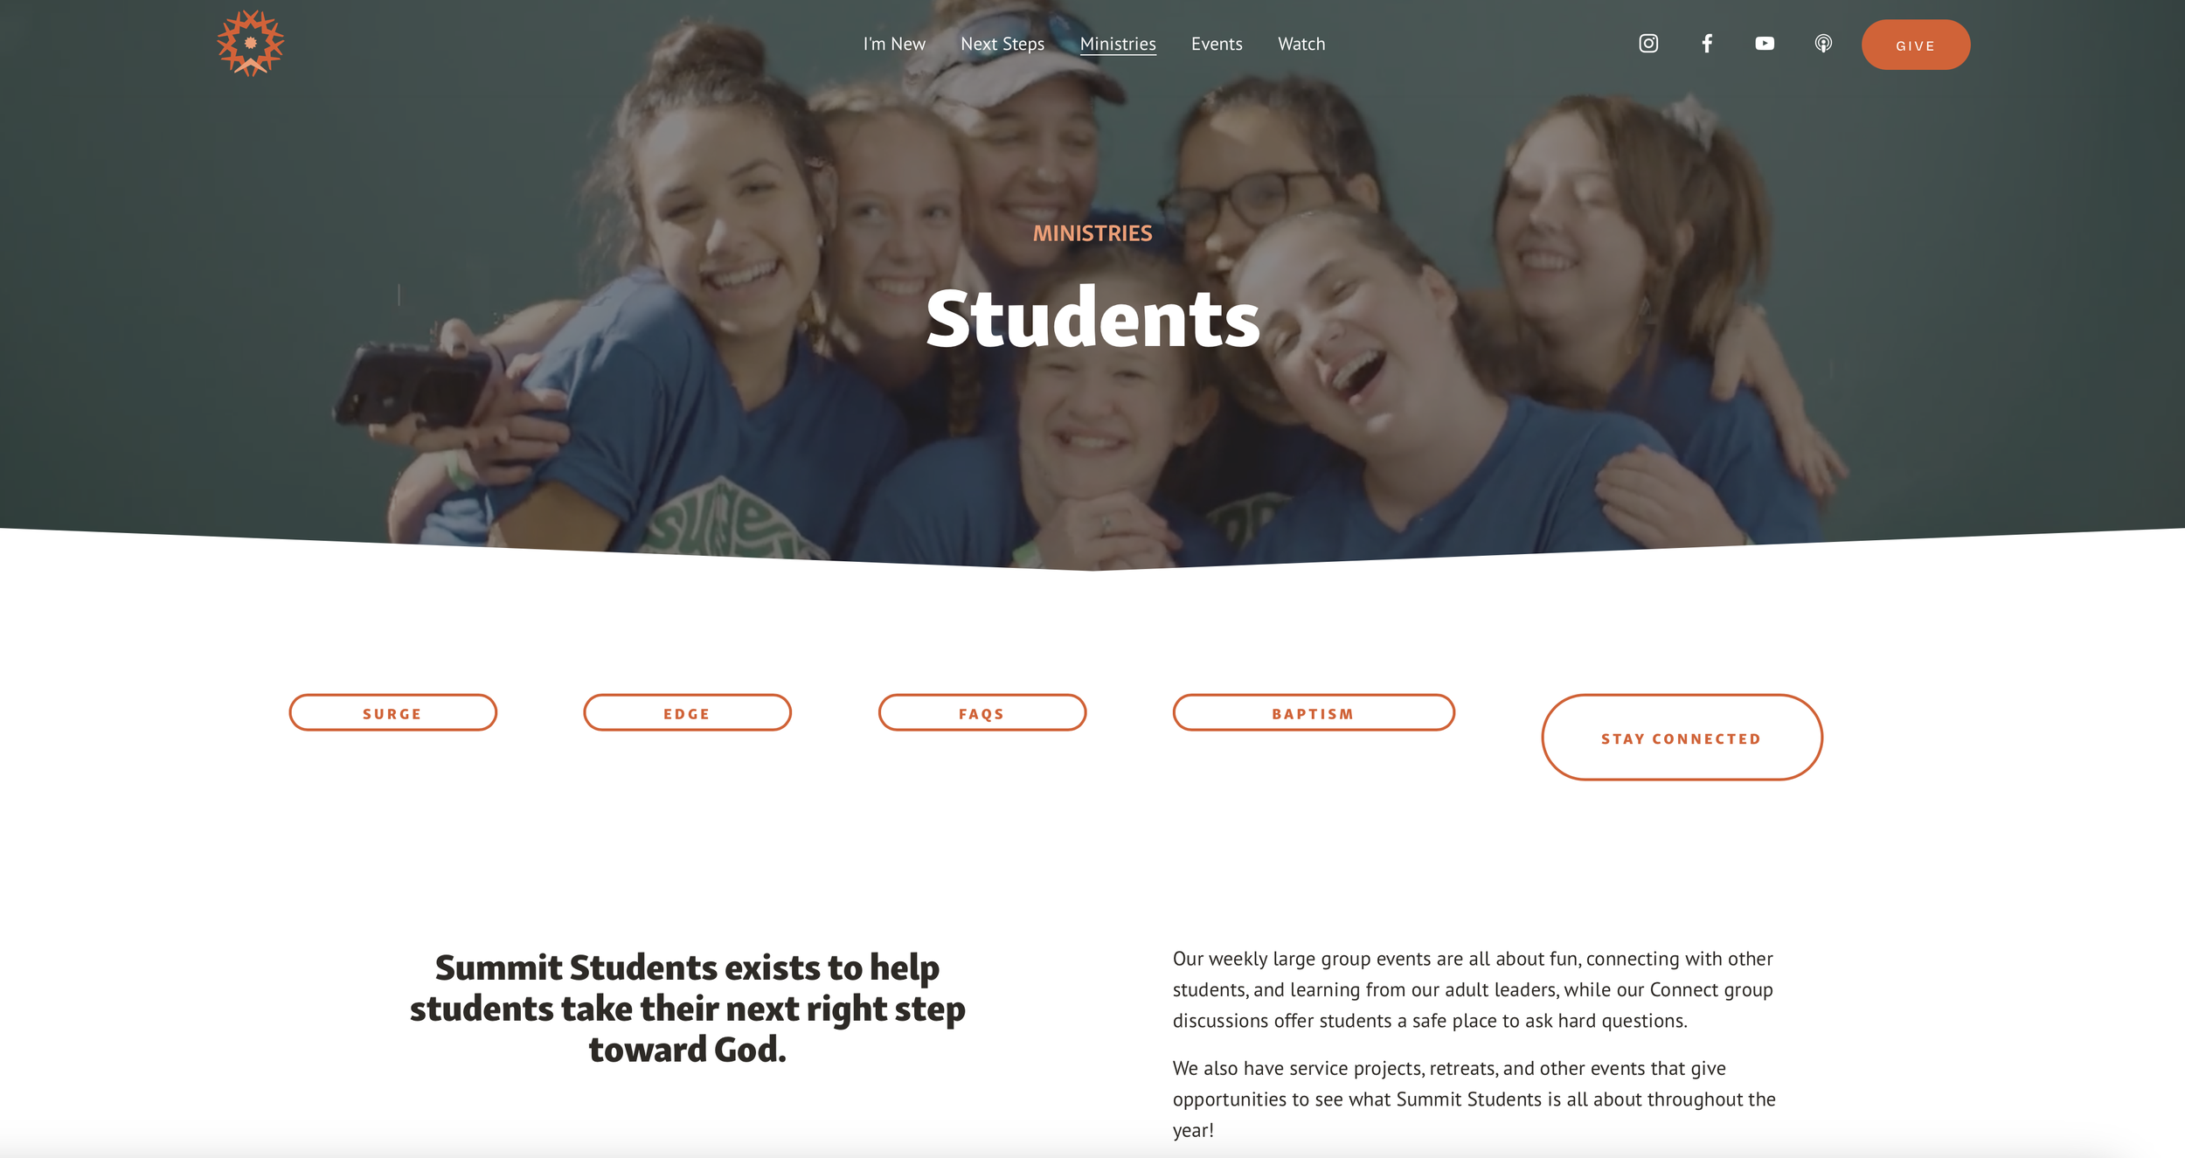This screenshot has height=1158, width=2185.
Task: Select Next Steps in navigation
Action: 1002,44
